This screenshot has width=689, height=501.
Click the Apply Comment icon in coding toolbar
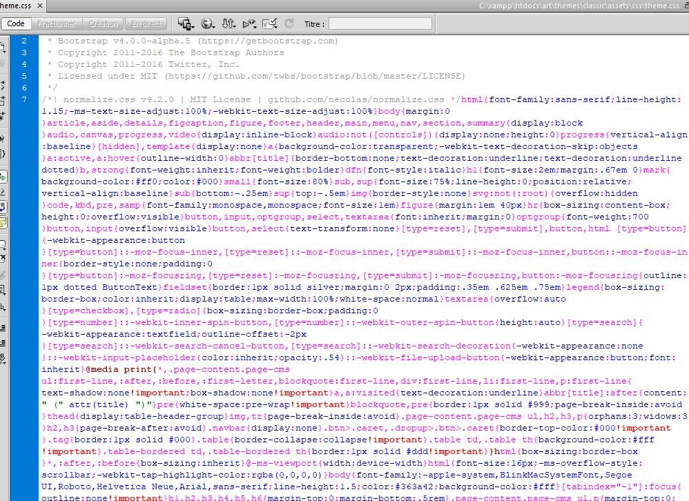[2, 244]
